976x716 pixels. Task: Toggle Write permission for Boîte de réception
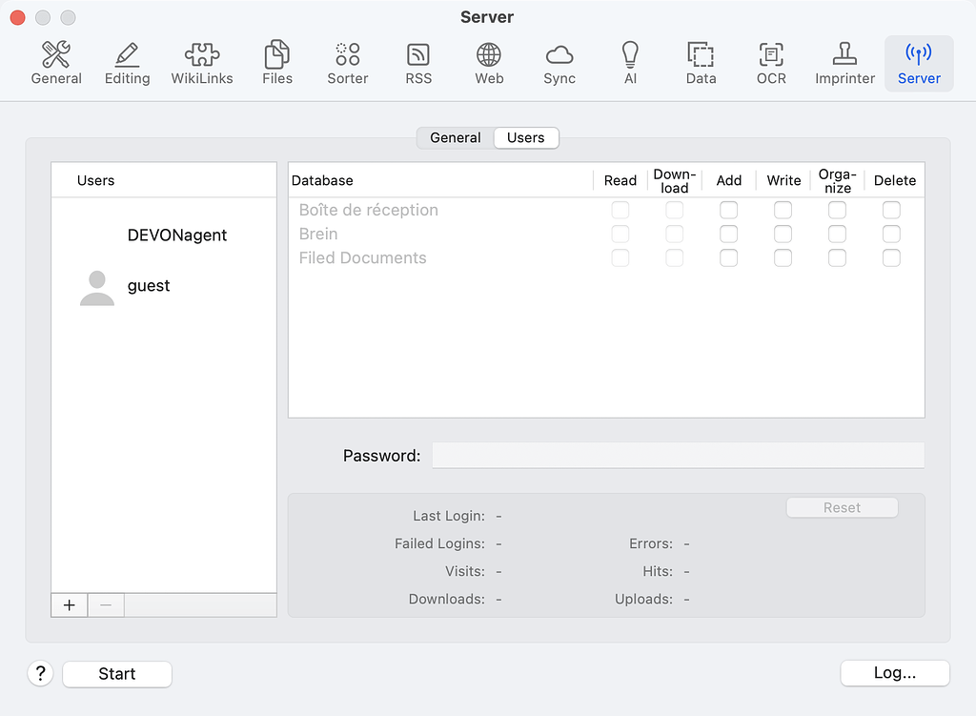point(783,209)
